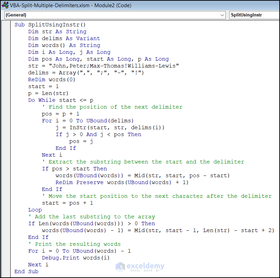280x278 pixels.
Task: Select the pos = p + 1 line
Action: (x=69, y=113)
